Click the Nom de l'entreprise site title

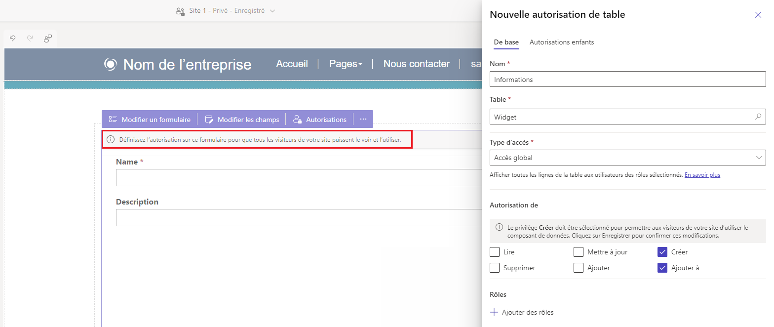pyautogui.click(x=187, y=64)
